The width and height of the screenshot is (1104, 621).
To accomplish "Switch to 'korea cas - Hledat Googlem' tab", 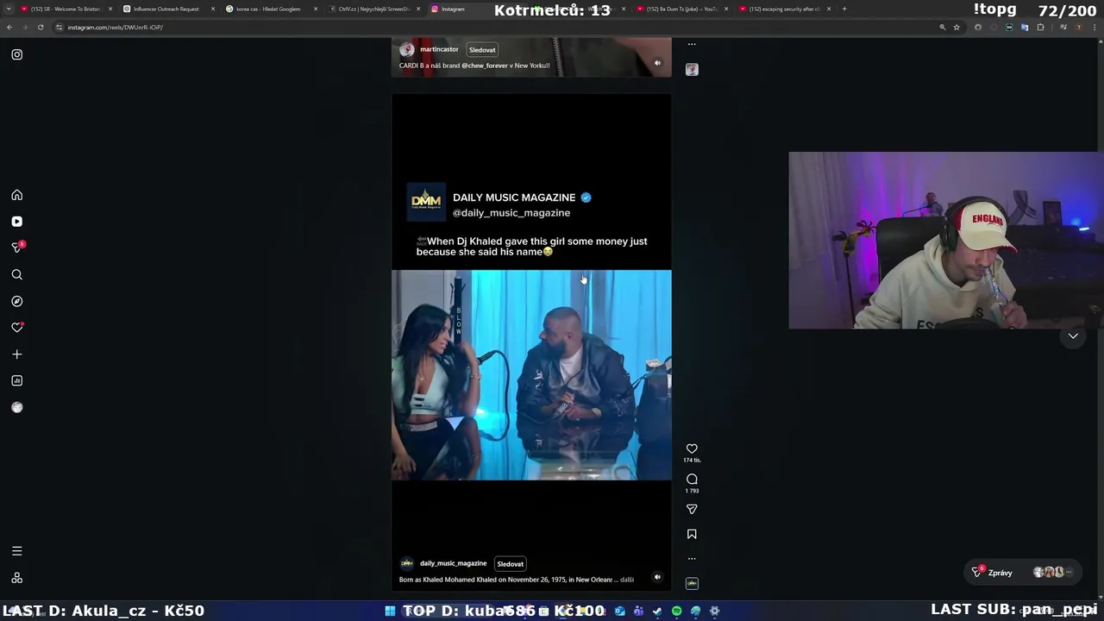I will 268,9.
